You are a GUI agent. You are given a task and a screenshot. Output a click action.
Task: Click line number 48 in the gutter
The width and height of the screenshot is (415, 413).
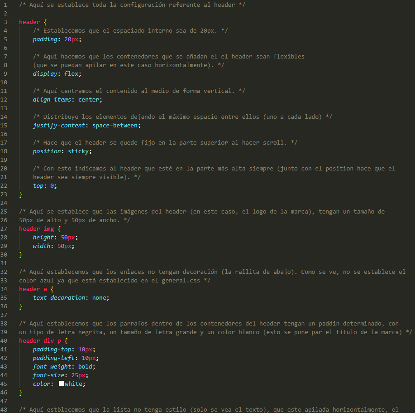tap(4, 410)
